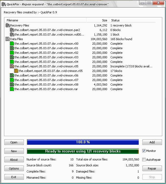Enable the AutoRepair checkbox
Screen dimensions: 166x184
pyautogui.click(x=144, y=159)
